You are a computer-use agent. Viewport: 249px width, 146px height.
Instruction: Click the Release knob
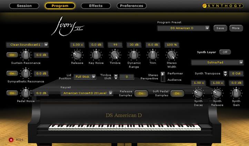point(77,55)
